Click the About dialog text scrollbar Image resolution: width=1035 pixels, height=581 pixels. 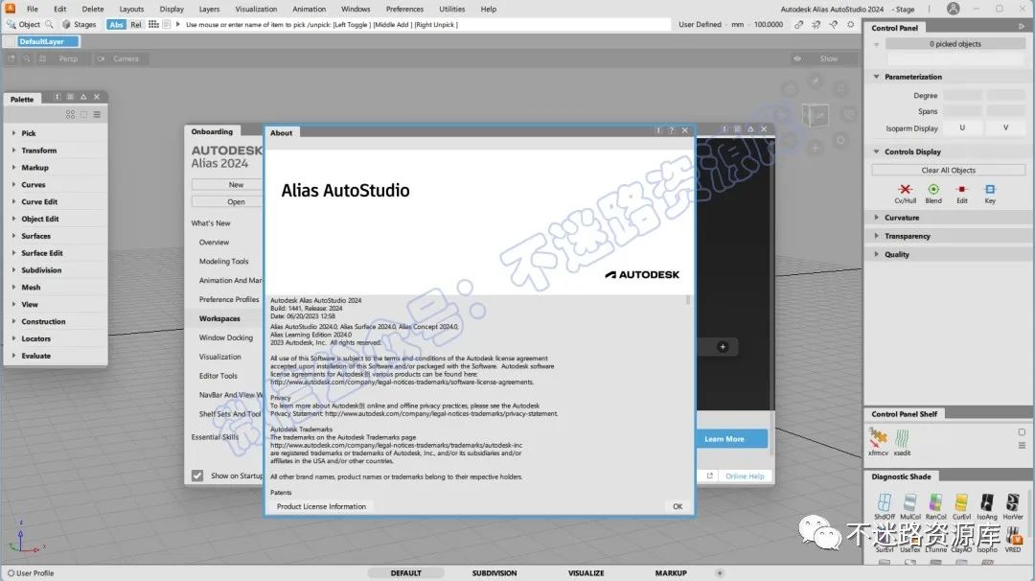tap(688, 300)
